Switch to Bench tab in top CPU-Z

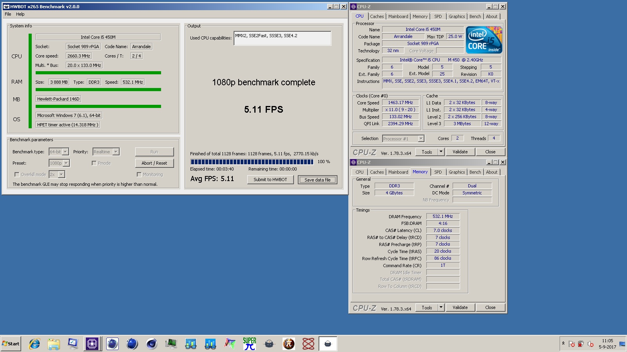pos(475,16)
